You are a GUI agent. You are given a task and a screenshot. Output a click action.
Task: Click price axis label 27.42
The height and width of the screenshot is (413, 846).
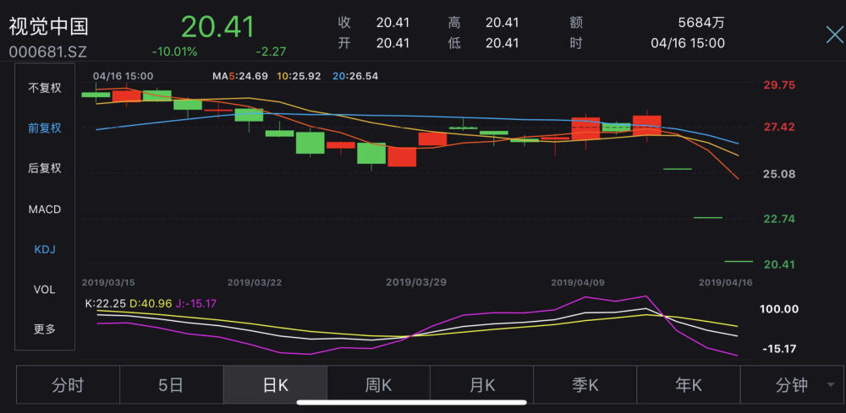click(780, 127)
